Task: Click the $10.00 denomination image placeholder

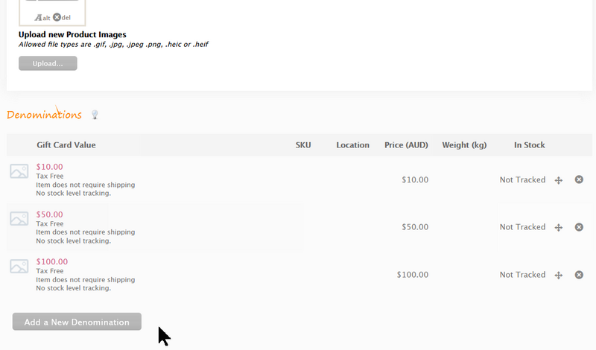Action: click(19, 171)
